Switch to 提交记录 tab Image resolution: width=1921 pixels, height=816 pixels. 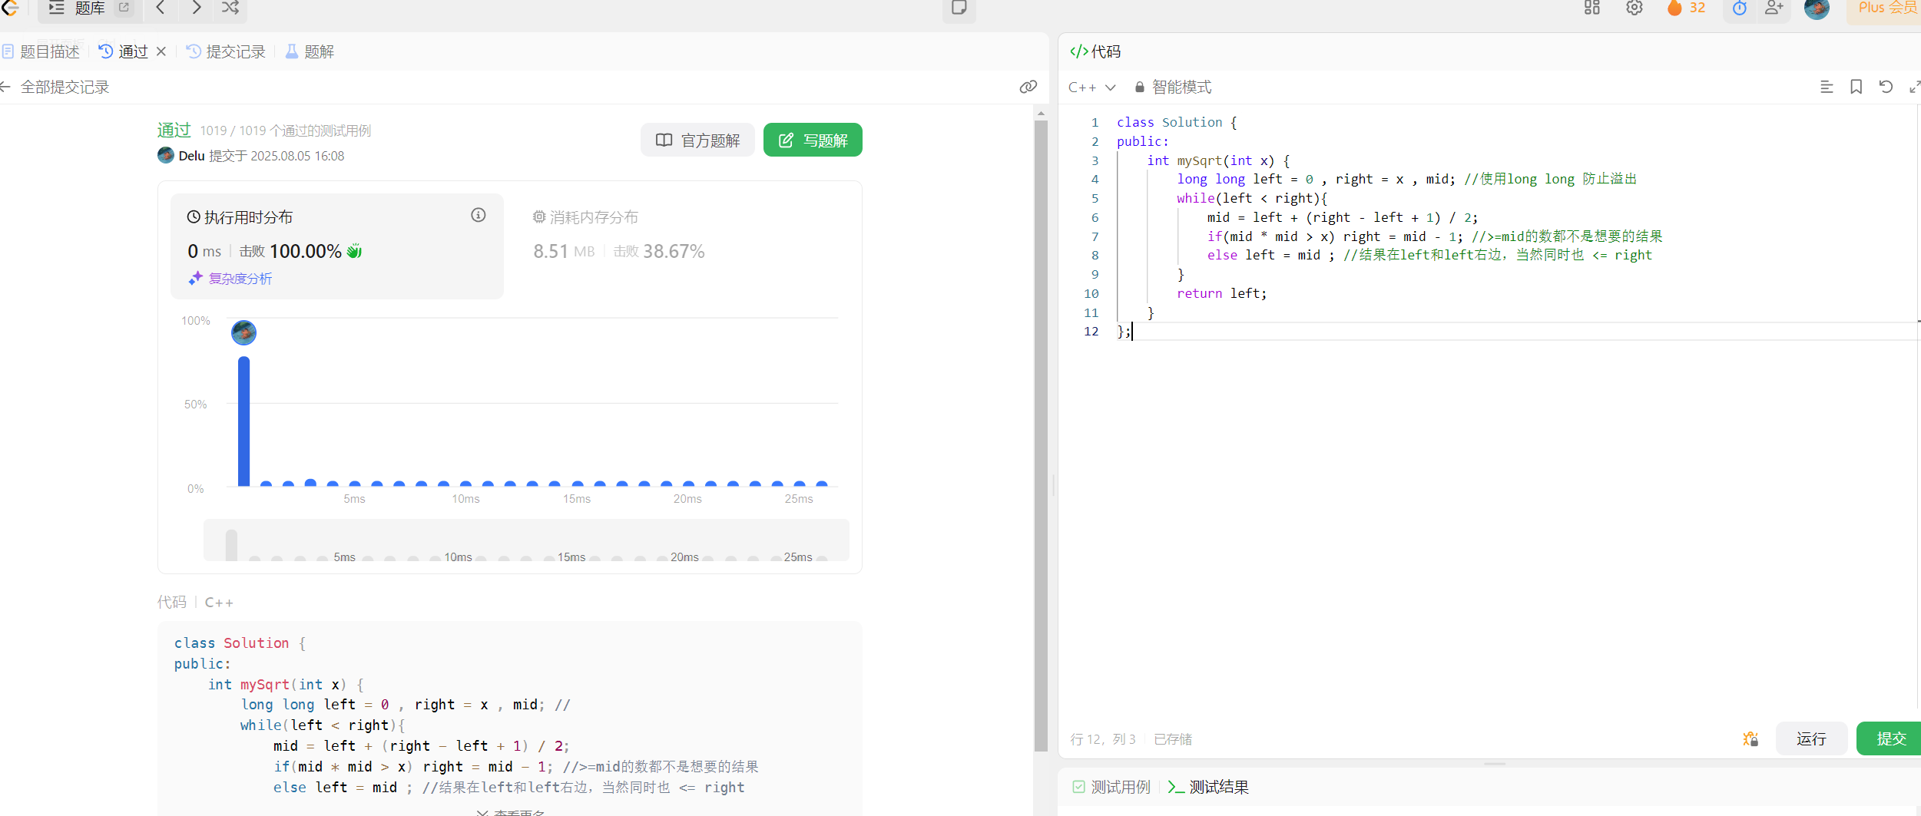click(227, 51)
